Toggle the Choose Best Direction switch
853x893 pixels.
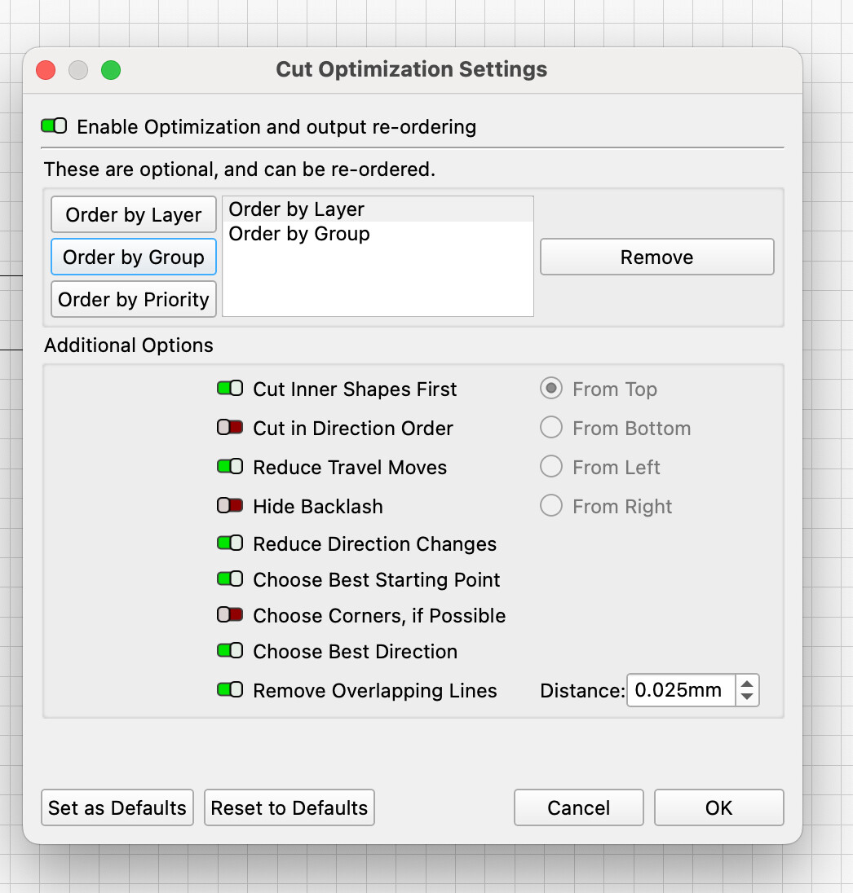pyautogui.click(x=230, y=651)
